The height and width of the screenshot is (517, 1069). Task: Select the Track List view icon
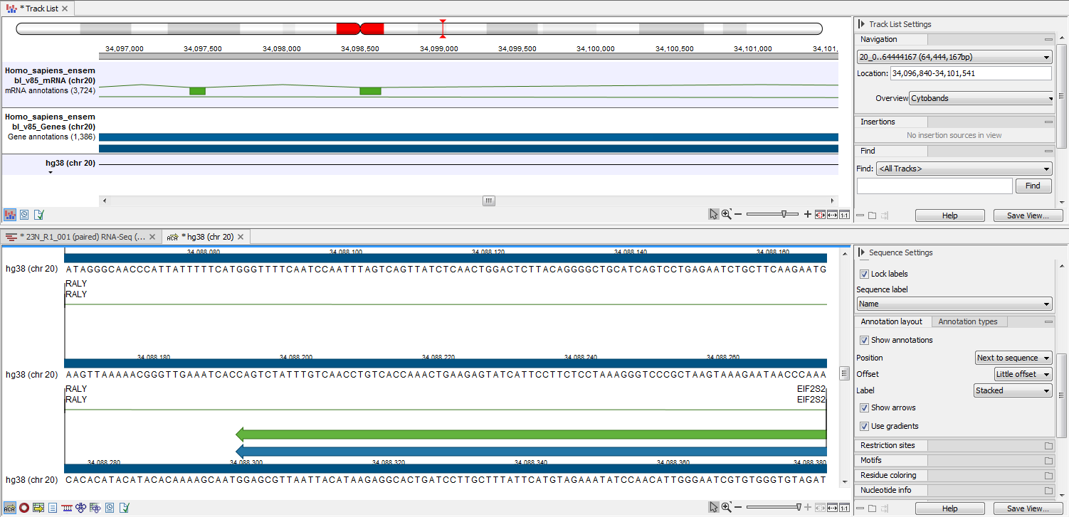[x=10, y=214]
